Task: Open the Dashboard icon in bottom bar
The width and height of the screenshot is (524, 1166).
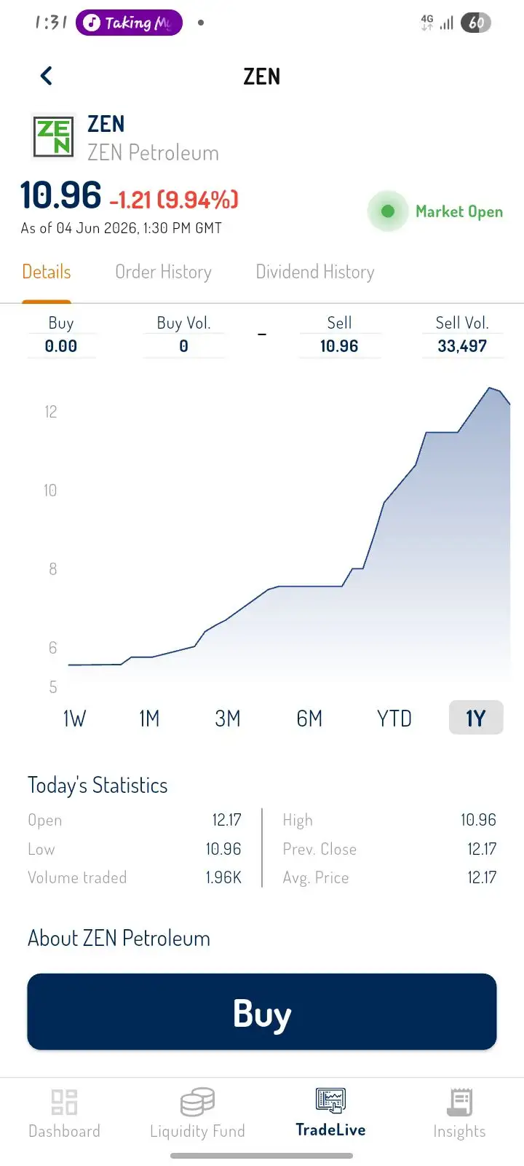Action: pos(64,1102)
